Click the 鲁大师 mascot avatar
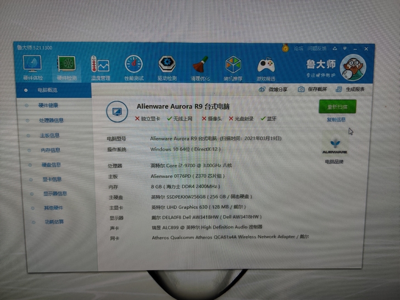Image resolution: width=400 pixels, height=300 pixels. 353,68
